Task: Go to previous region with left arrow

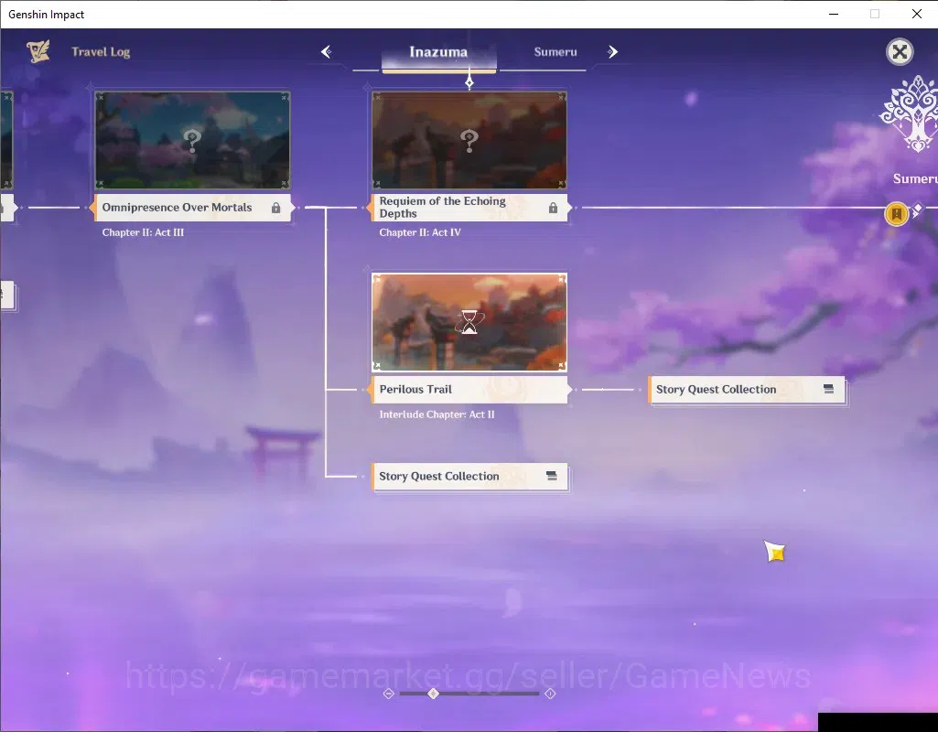Action: click(326, 52)
